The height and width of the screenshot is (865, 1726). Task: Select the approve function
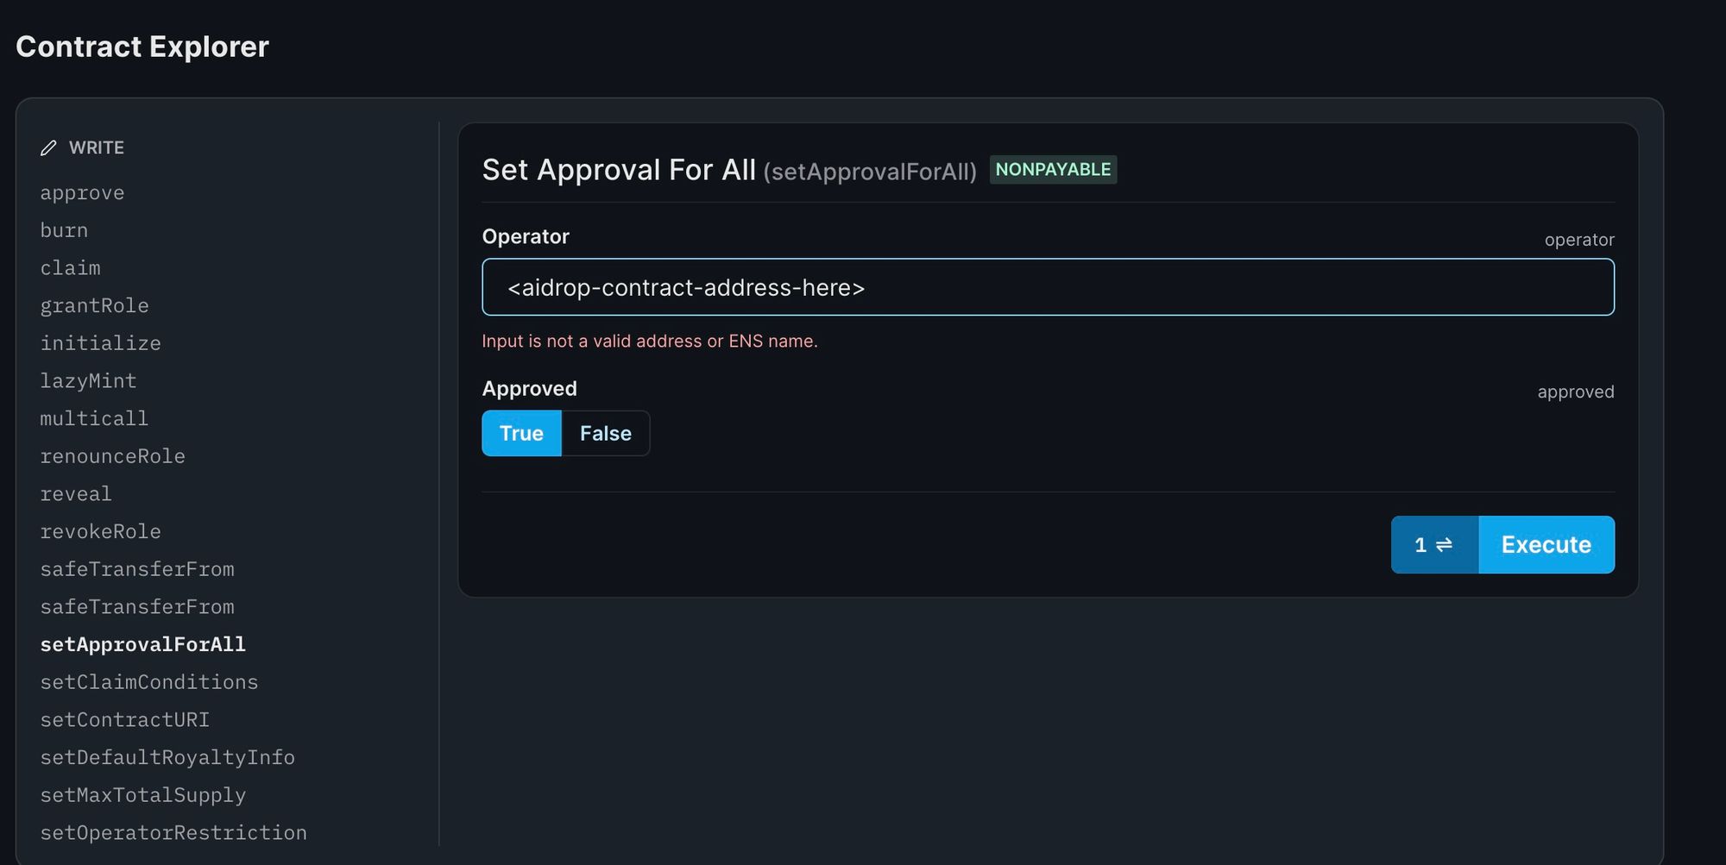click(82, 192)
